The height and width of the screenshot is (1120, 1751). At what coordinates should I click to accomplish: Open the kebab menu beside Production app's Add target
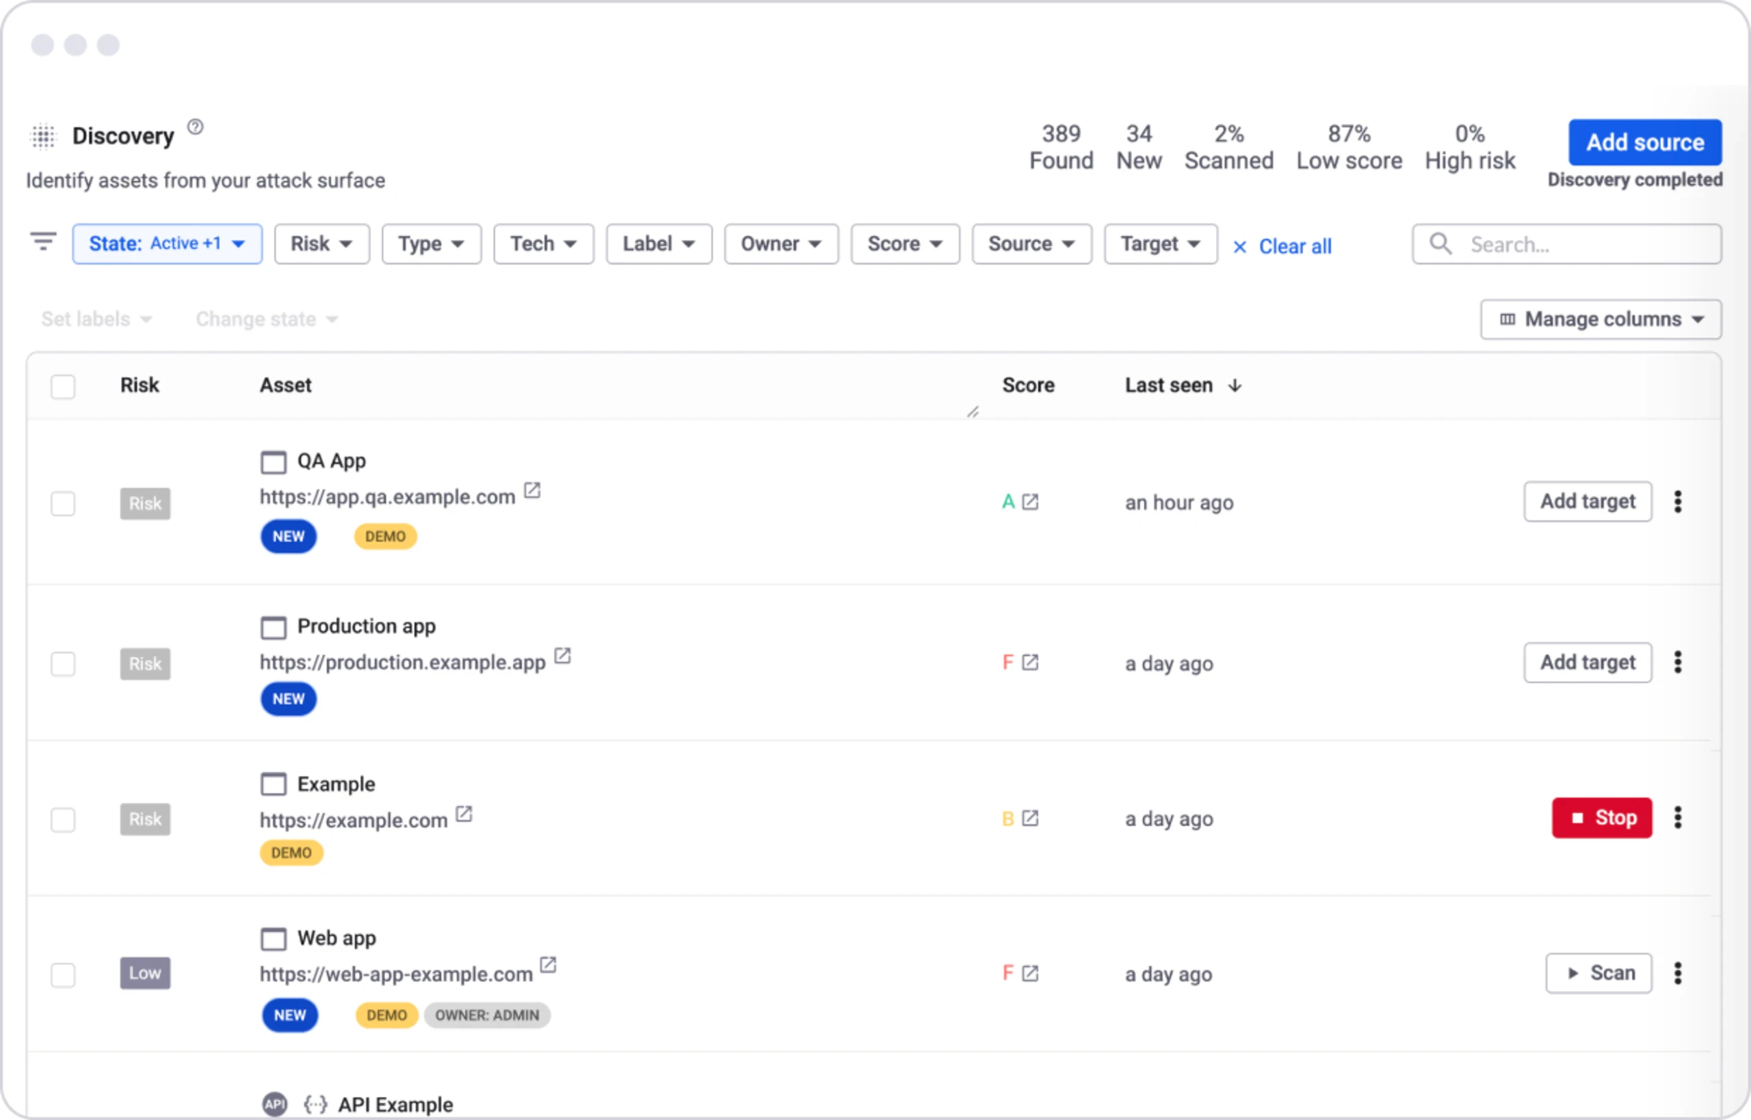tap(1678, 663)
